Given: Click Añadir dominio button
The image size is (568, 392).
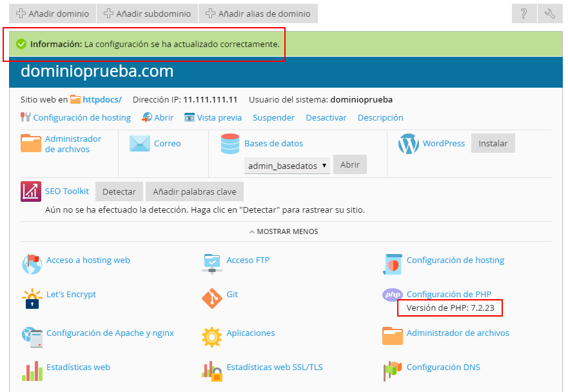Looking at the screenshot, I should (x=52, y=14).
